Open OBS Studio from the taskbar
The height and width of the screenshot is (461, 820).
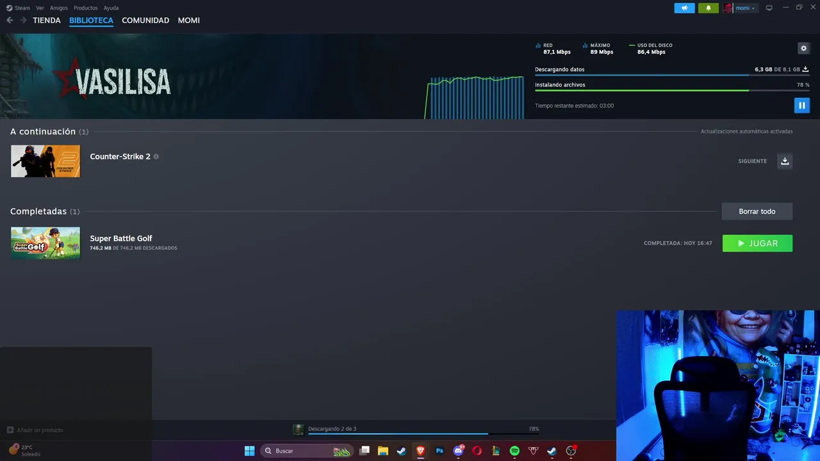(571, 451)
